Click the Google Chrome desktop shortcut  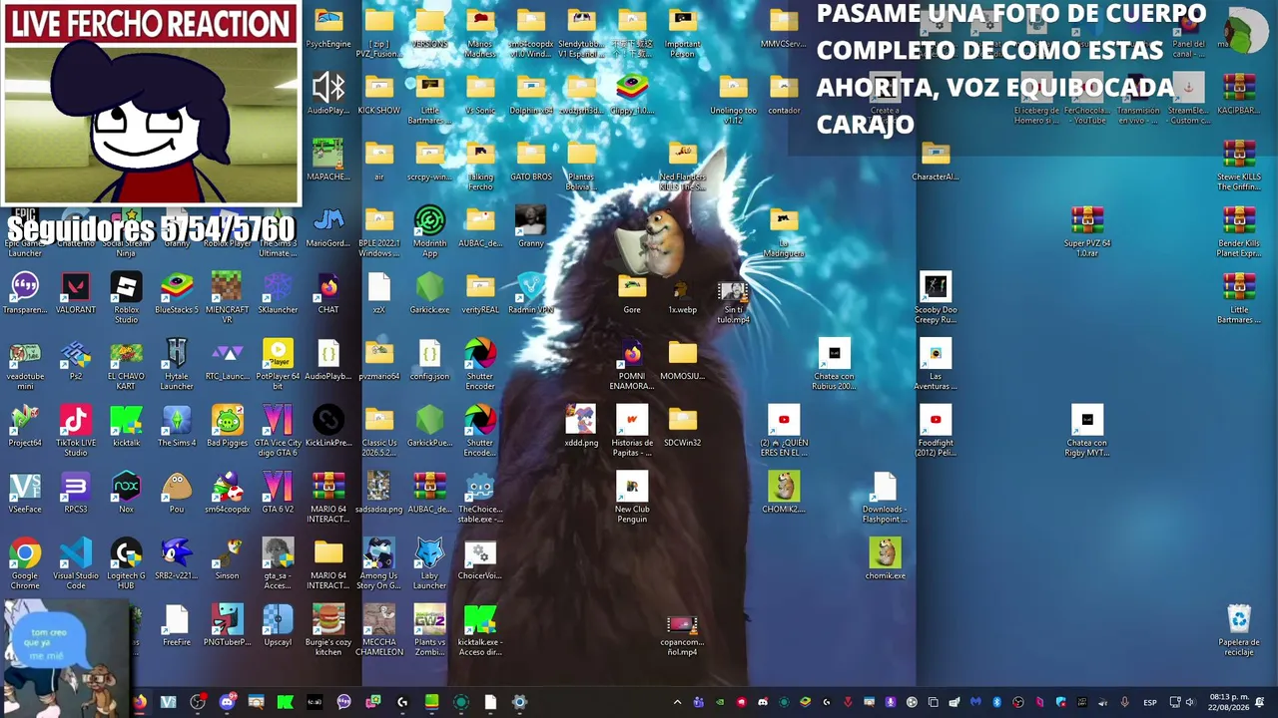click(x=25, y=563)
